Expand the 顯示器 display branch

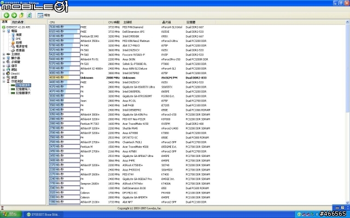4,58
